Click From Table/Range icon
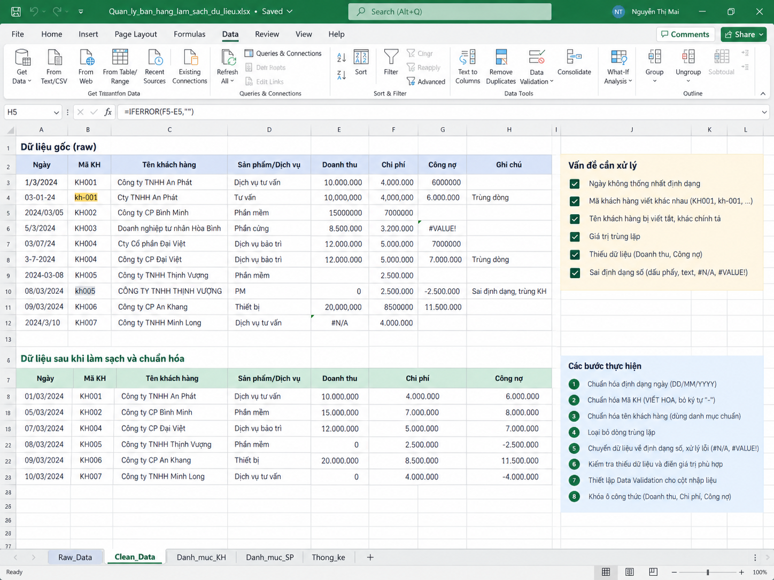The height and width of the screenshot is (580, 774). click(120, 58)
